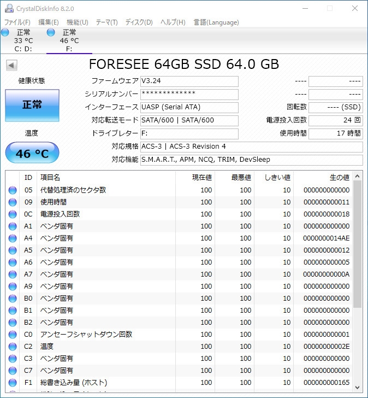This screenshot has width=368, height=398.
Task: Click the status icon for ID A9
Action: pyautogui.click(x=13, y=286)
